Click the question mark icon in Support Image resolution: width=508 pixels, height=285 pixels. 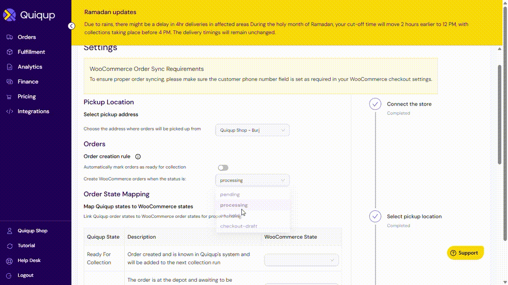coord(453,253)
